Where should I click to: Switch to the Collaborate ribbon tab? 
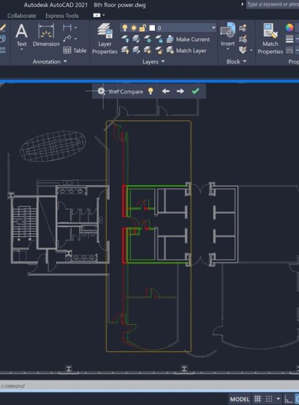tap(22, 16)
